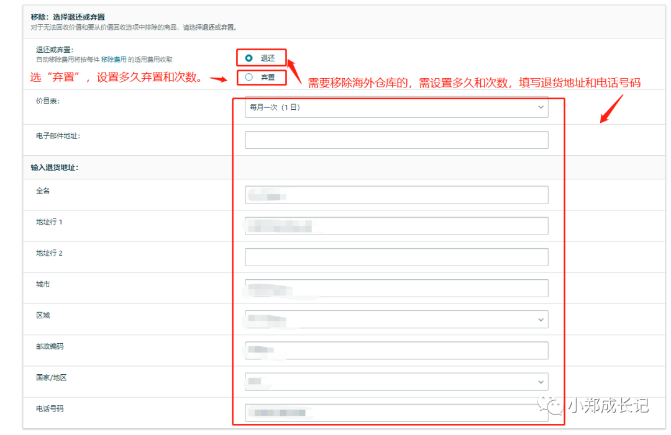Click the 价目表 label
This screenshot has width=671, height=435.
click(x=47, y=101)
